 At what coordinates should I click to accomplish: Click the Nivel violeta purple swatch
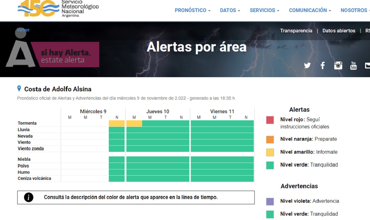coord(270,201)
